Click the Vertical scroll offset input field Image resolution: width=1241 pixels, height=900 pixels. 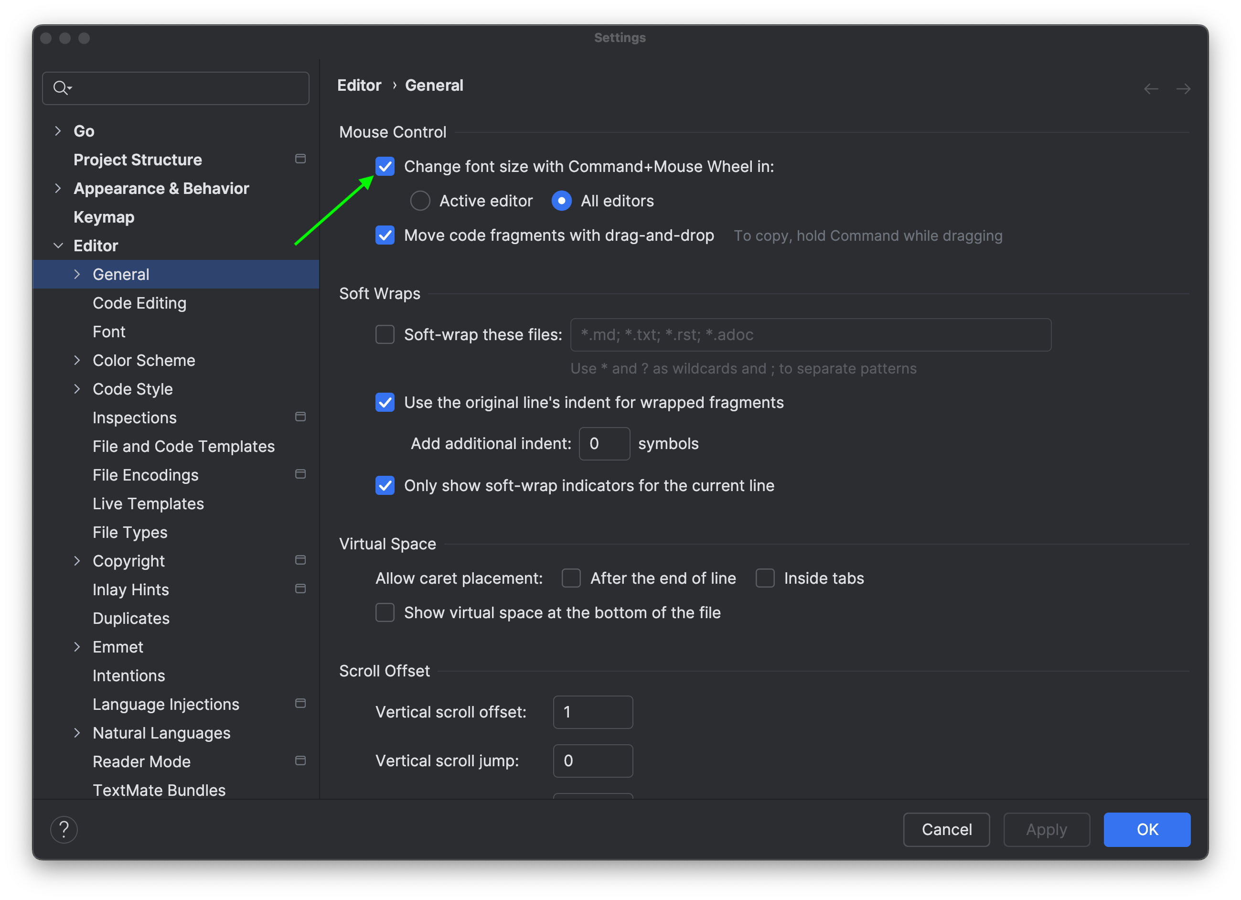click(x=591, y=711)
